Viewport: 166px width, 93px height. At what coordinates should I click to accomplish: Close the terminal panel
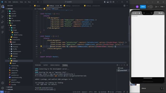pyautogui.click(x=127, y=65)
